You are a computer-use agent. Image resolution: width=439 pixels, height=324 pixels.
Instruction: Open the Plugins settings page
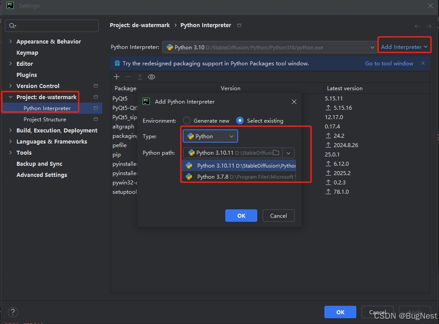(x=27, y=75)
